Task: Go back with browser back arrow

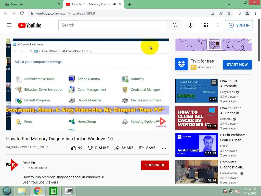Action: 6,13
